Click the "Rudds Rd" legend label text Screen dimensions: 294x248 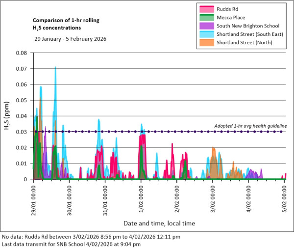coord(233,9)
